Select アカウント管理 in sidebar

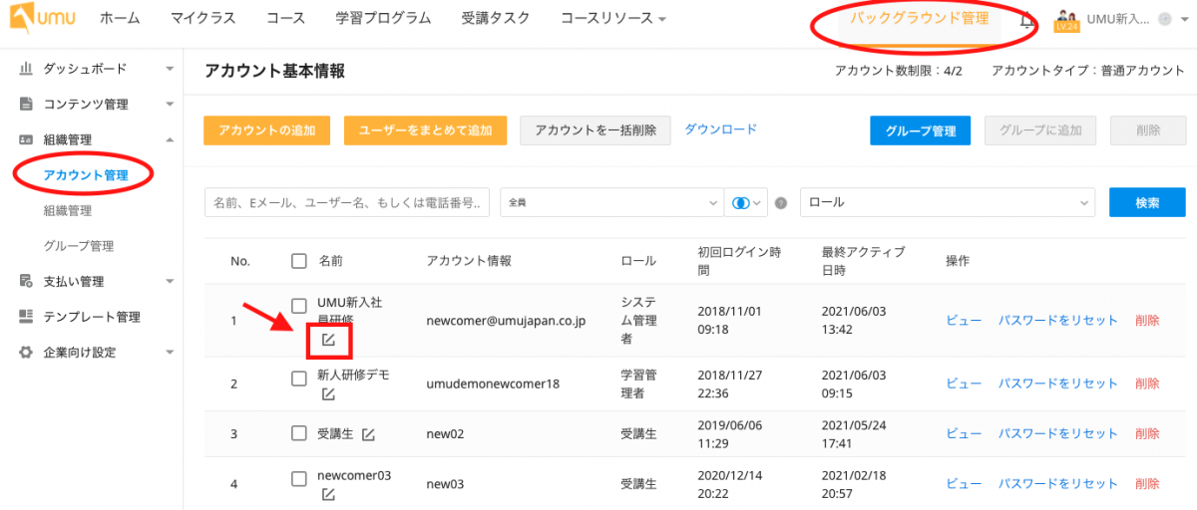point(86,175)
